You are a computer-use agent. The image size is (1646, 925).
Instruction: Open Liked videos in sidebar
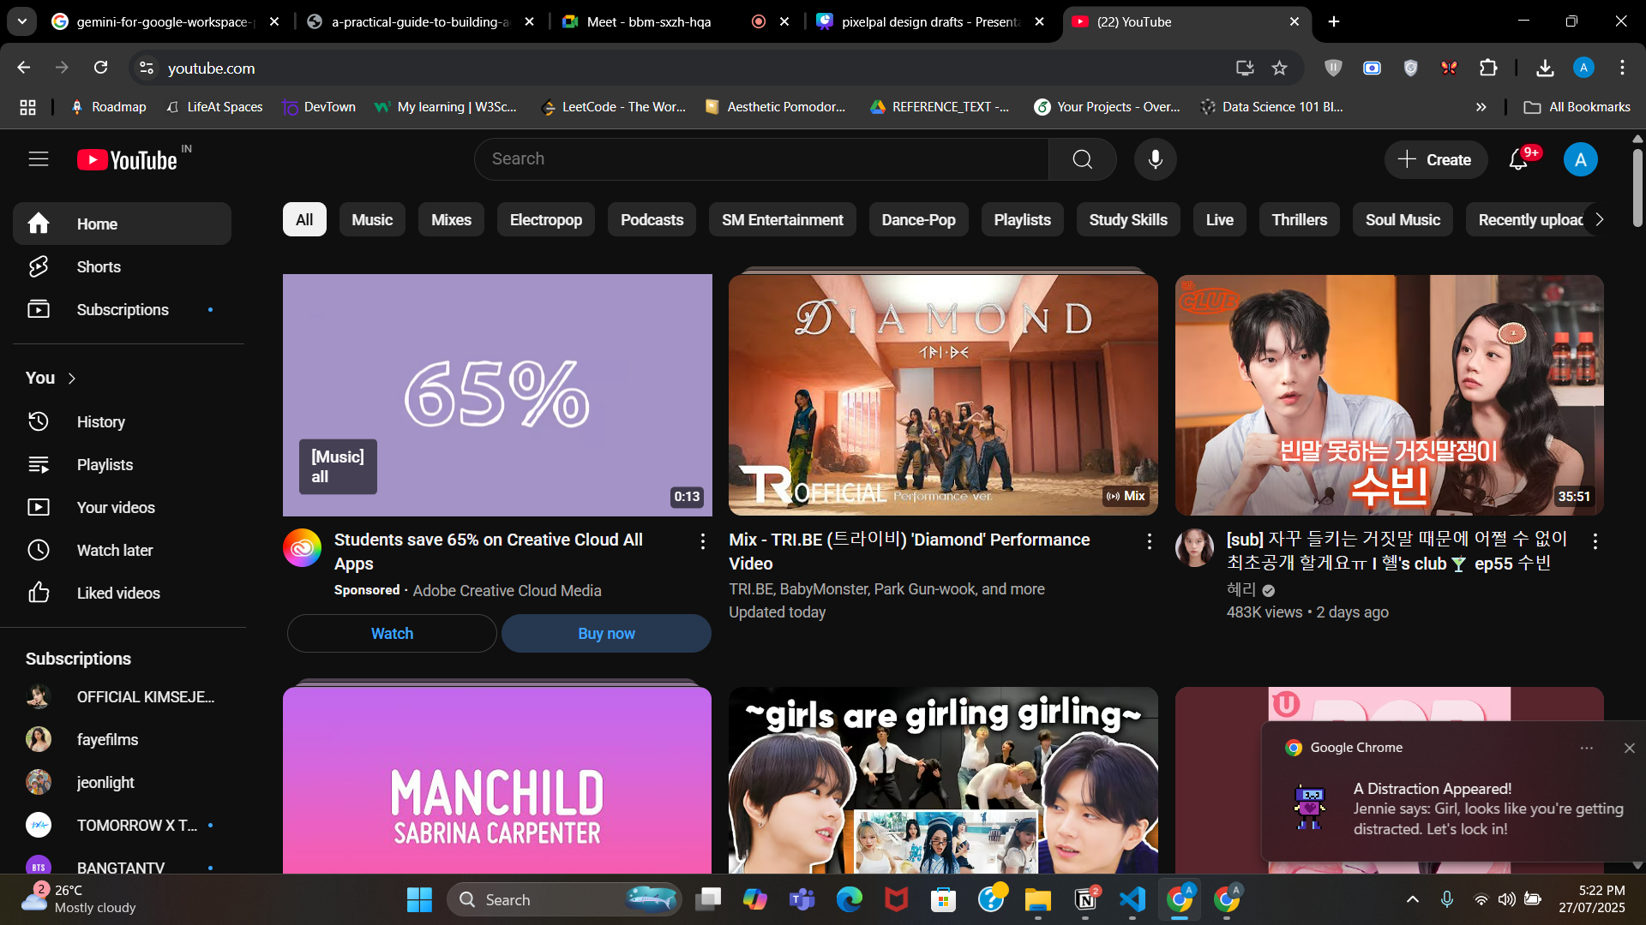117,593
